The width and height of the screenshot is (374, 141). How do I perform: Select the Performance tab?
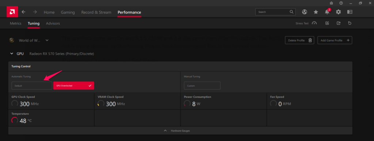tap(129, 12)
